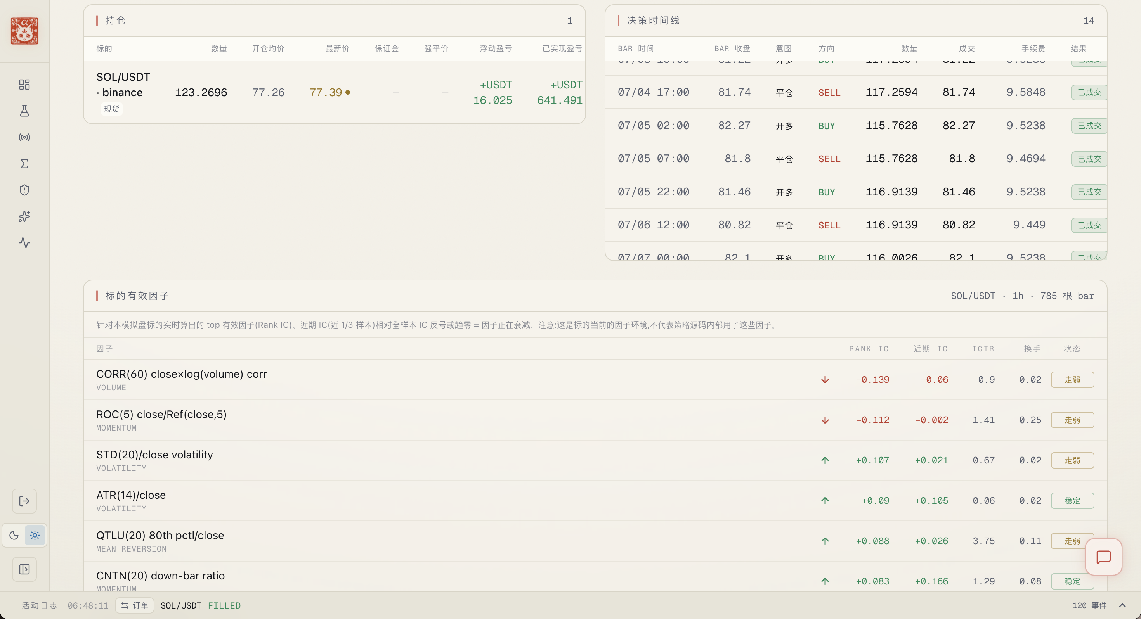Click the 手续费 column header
The width and height of the screenshot is (1141, 619).
(x=1033, y=48)
